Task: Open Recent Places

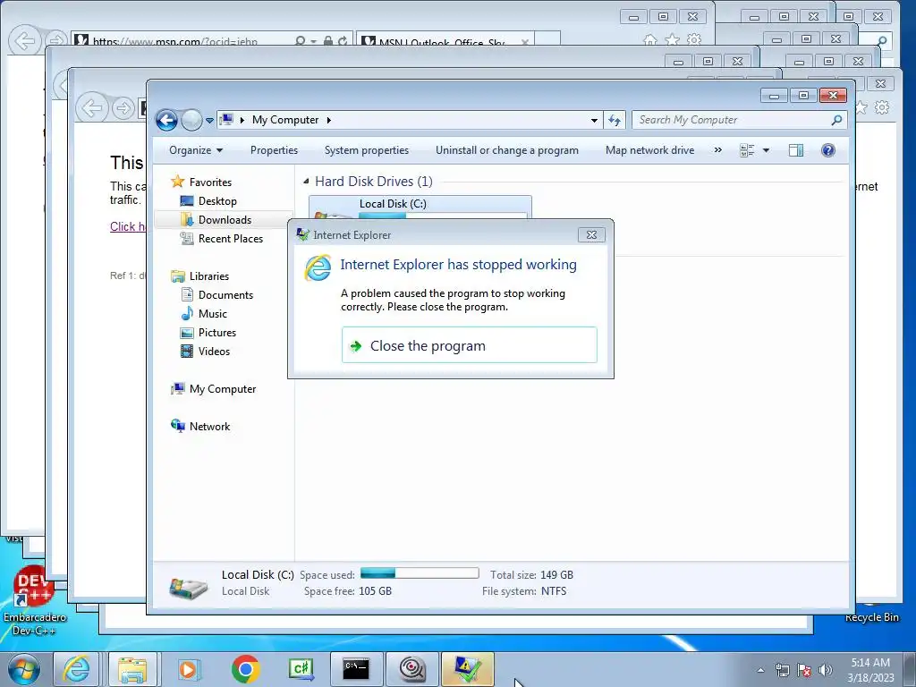Action: pyautogui.click(x=230, y=238)
